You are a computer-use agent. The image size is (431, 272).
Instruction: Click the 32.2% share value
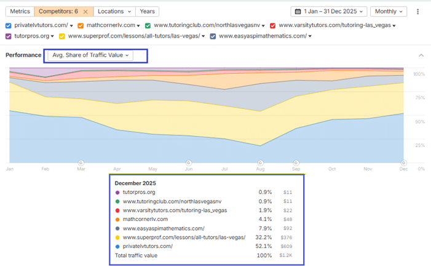pos(263,238)
